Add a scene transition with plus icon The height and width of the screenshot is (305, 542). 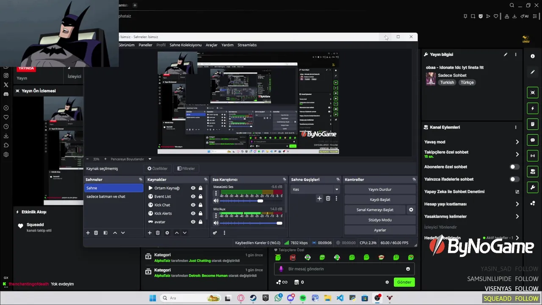pyautogui.click(x=319, y=198)
